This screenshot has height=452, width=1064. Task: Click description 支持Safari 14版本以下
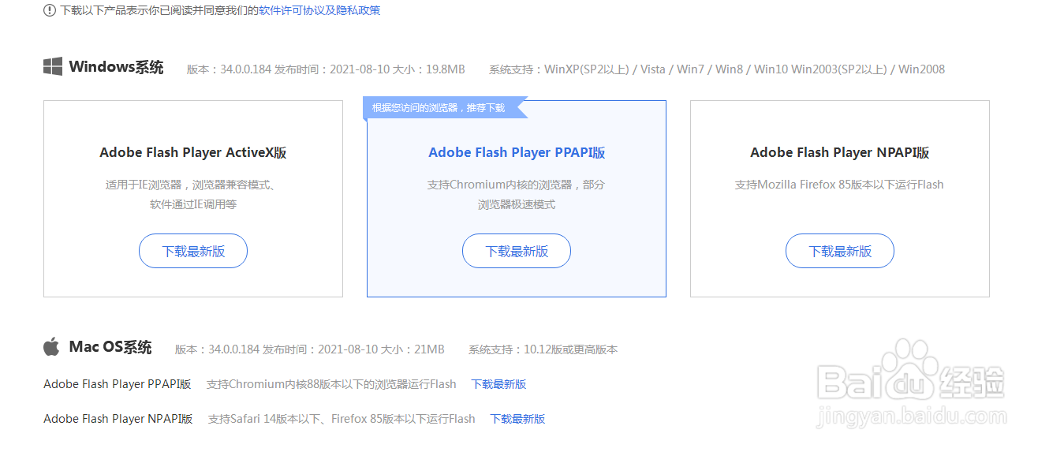point(342,419)
